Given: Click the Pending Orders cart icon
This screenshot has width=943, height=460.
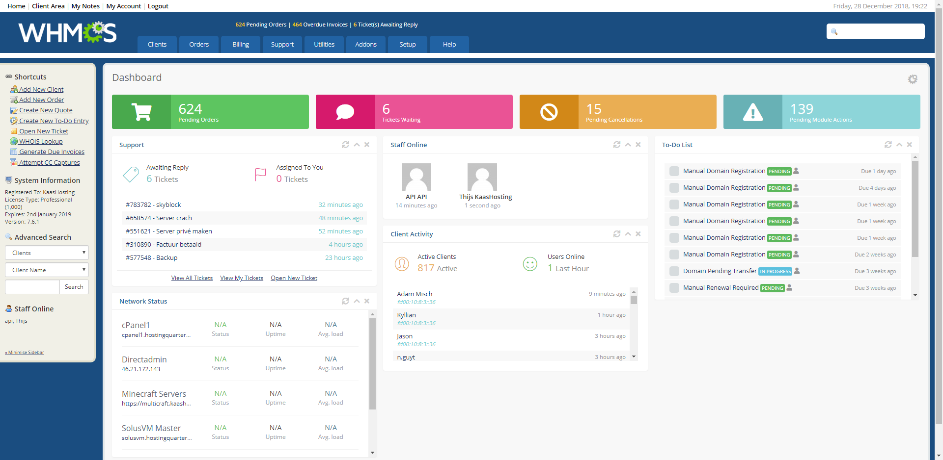Looking at the screenshot, I should [x=141, y=112].
